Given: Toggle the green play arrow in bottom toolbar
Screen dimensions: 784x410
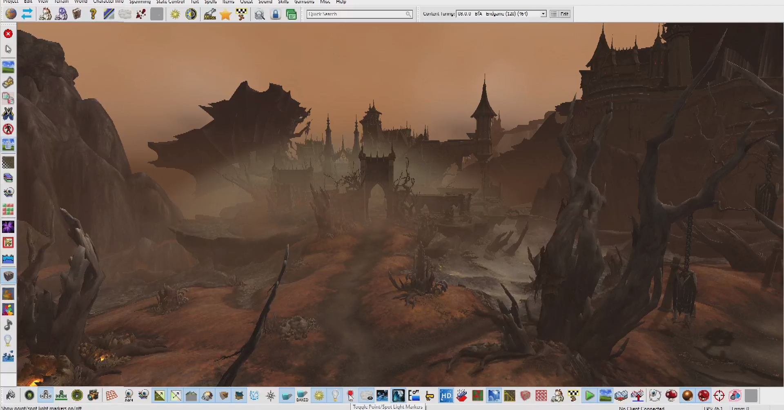Looking at the screenshot, I should 590,395.
